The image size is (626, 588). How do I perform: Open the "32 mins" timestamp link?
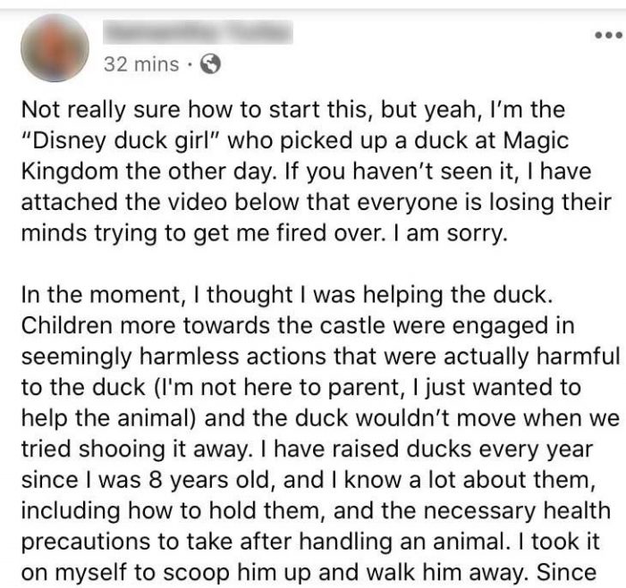(x=141, y=64)
